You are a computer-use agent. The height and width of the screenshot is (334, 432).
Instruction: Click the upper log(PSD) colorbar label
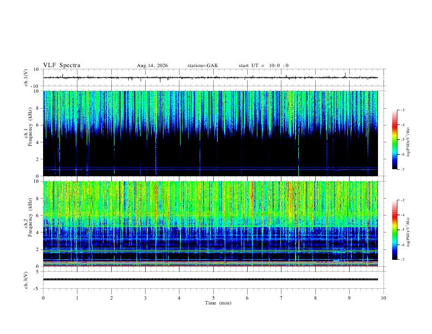pyautogui.click(x=409, y=142)
